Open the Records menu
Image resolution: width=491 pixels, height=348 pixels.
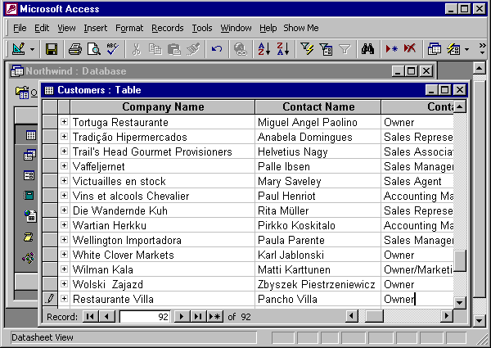(x=168, y=28)
